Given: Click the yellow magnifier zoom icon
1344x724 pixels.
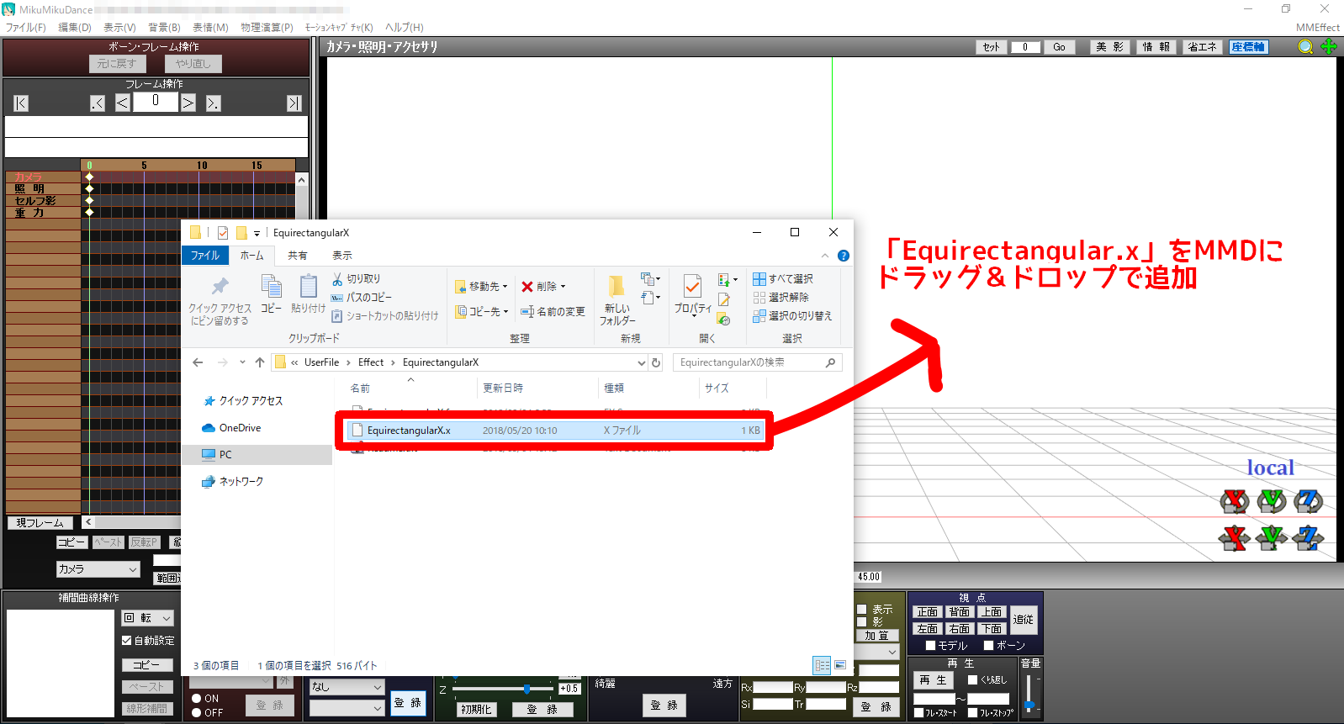Looking at the screenshot, I should pyautogui.click(x=1305, y=47).
